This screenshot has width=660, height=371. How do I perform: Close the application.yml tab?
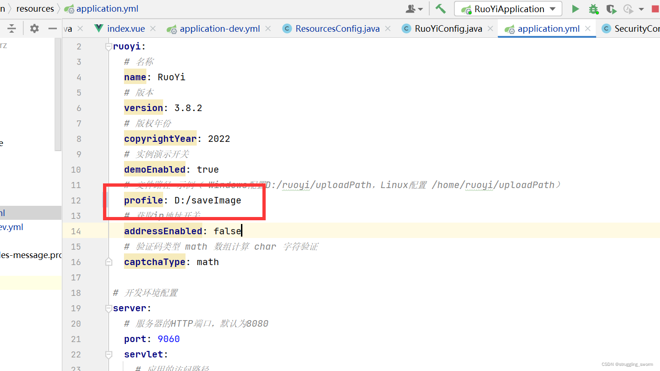[x=588, y=28]
